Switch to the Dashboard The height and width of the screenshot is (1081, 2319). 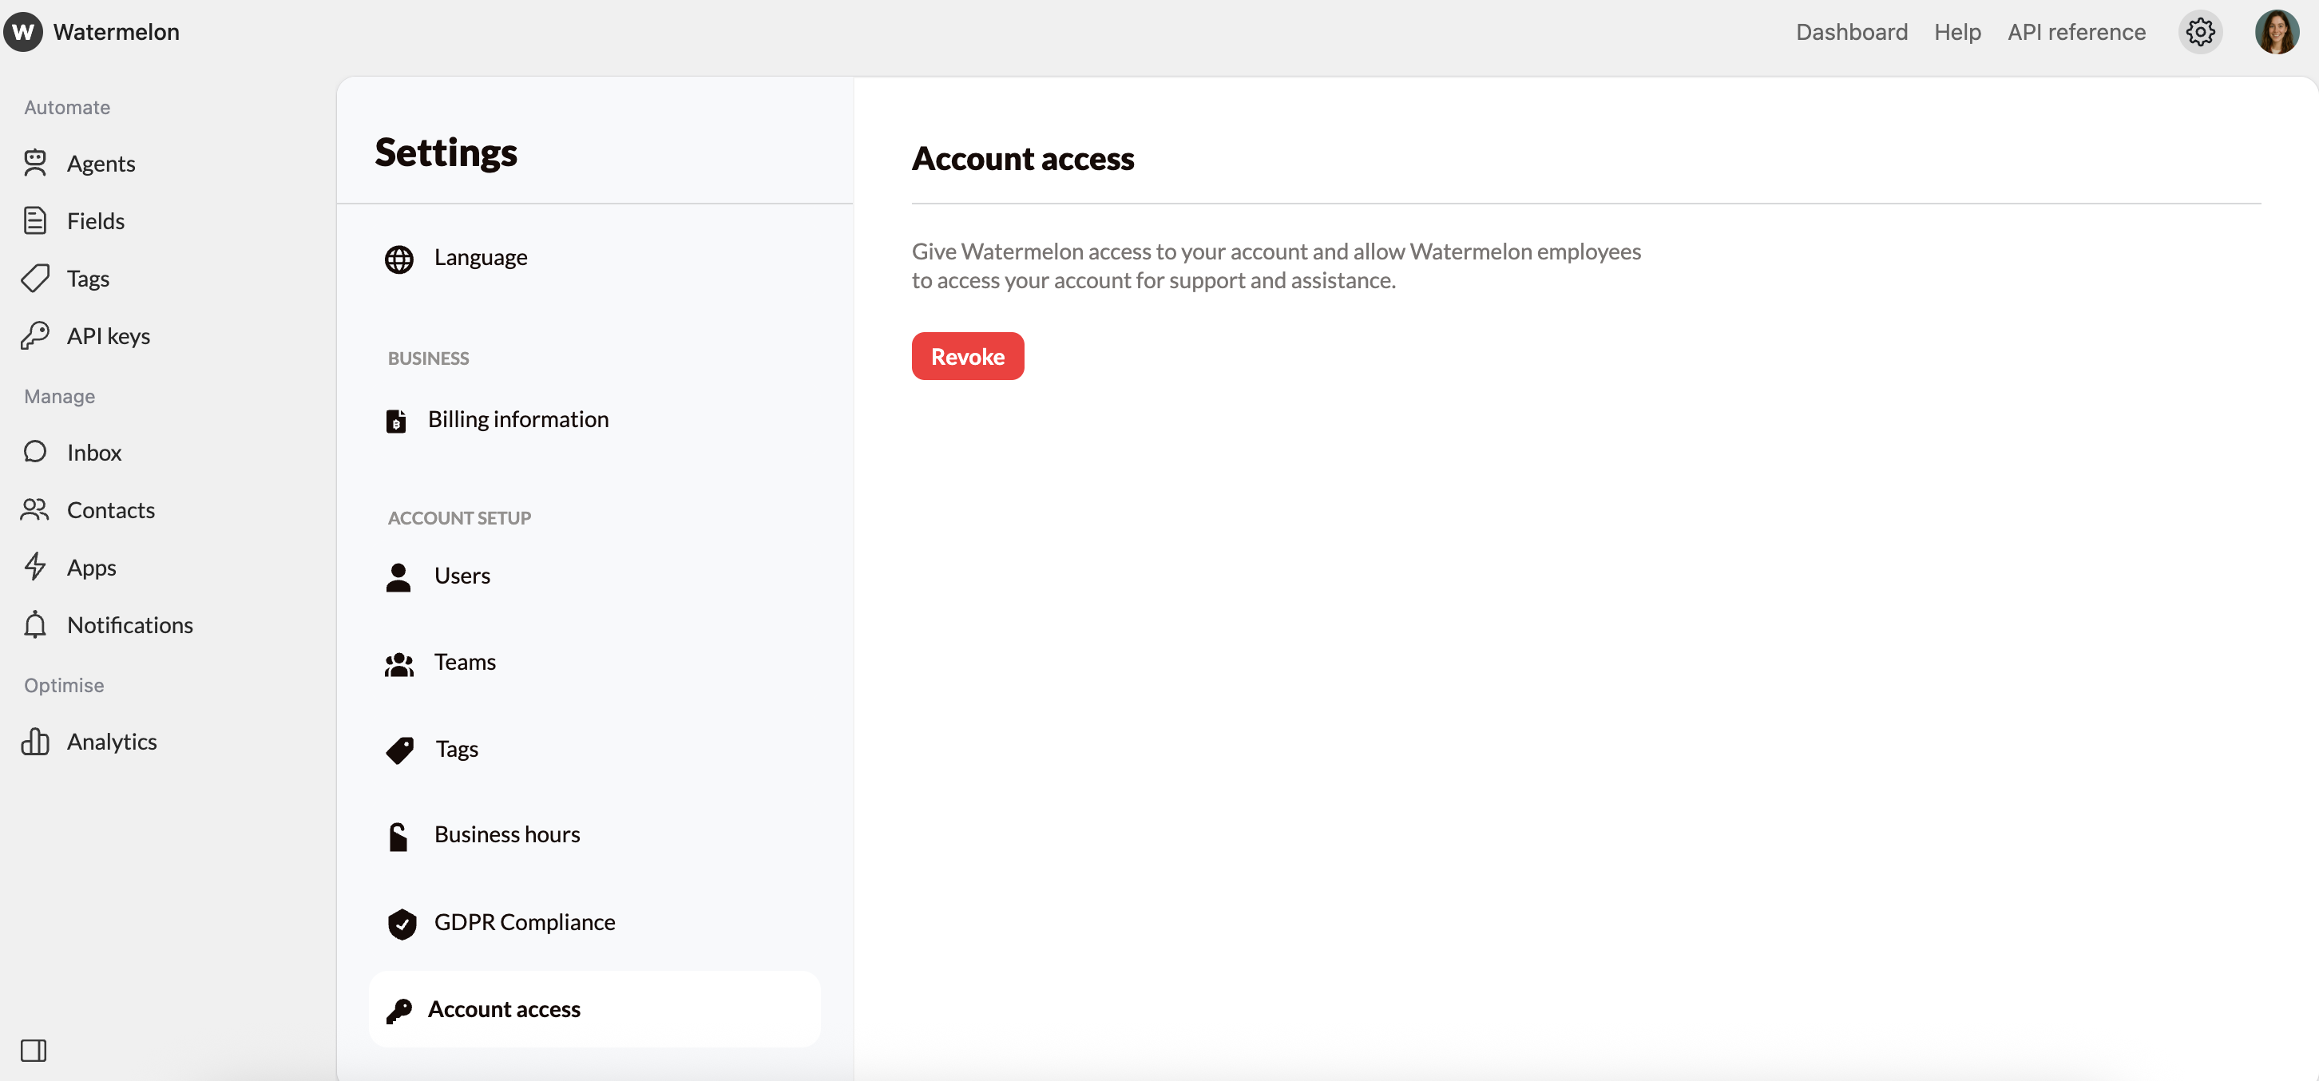pyautogui.click(x=1851, y=31)
